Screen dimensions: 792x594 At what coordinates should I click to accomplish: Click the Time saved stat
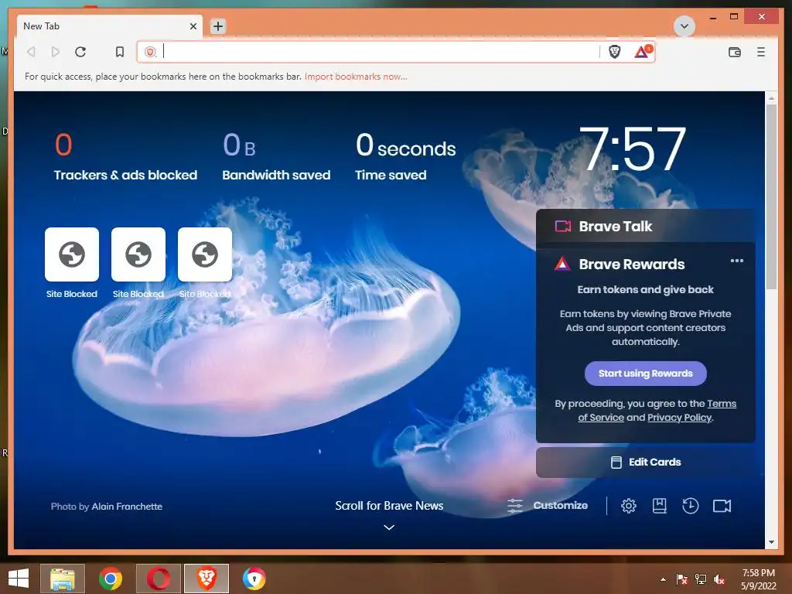[x=405, y=156]
